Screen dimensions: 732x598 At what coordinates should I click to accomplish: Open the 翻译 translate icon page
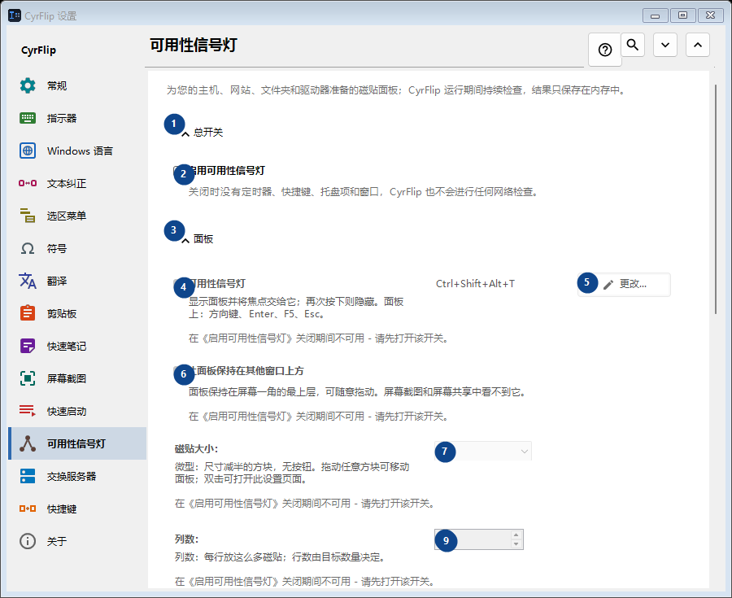[28, 281]
